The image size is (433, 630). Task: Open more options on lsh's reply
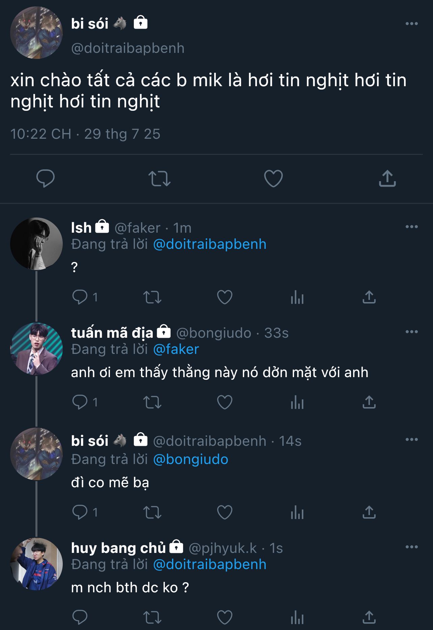[411, 227]
